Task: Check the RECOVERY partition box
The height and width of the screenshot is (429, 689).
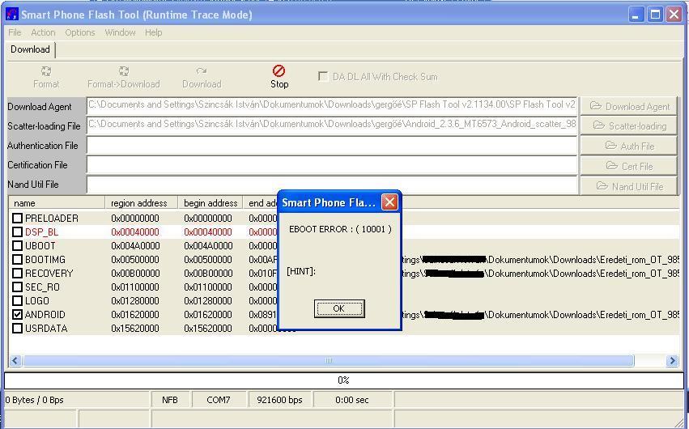Action: (17, 273)
